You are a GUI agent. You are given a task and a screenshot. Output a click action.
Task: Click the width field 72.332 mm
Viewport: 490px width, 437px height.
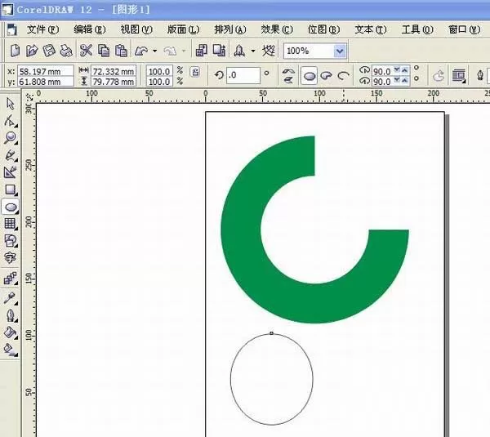pyautogui.click(x=114, y=71)
